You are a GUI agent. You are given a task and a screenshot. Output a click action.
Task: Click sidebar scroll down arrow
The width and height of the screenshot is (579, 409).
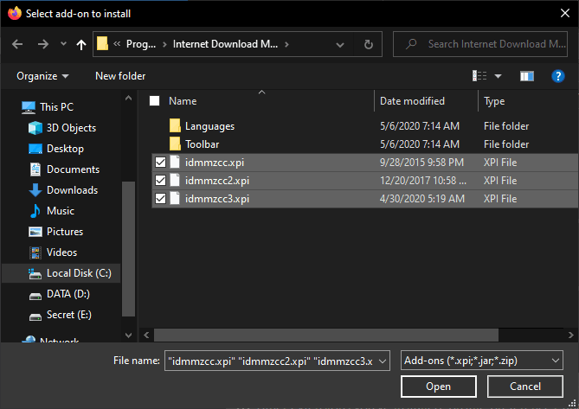128,335
